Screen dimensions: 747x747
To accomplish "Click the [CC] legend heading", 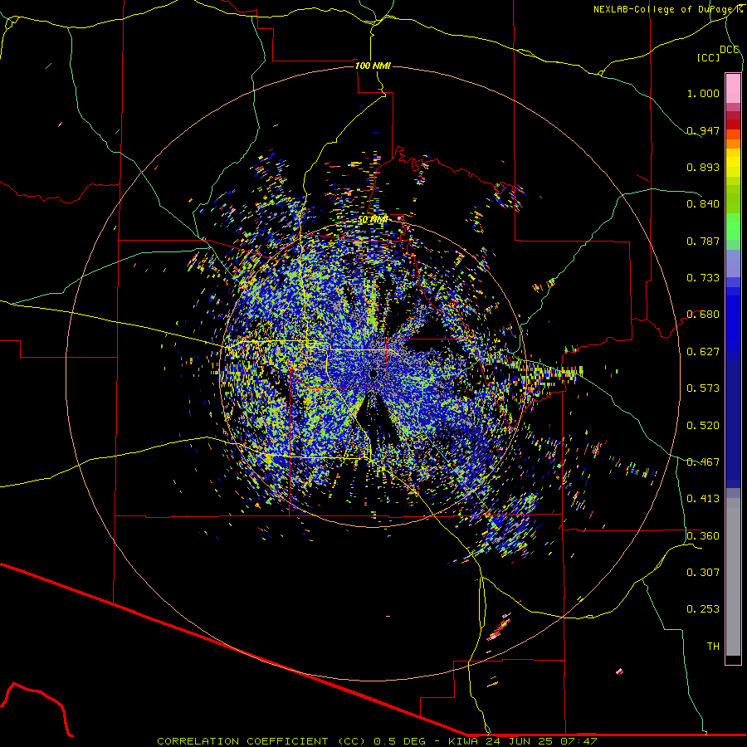I will click(708, 57).
